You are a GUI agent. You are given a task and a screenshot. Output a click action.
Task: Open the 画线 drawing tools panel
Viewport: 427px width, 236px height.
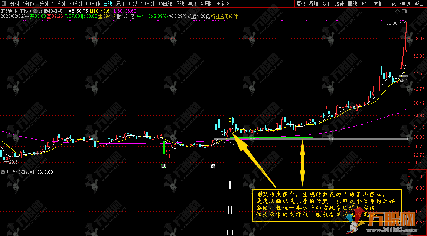pos(352,4)
